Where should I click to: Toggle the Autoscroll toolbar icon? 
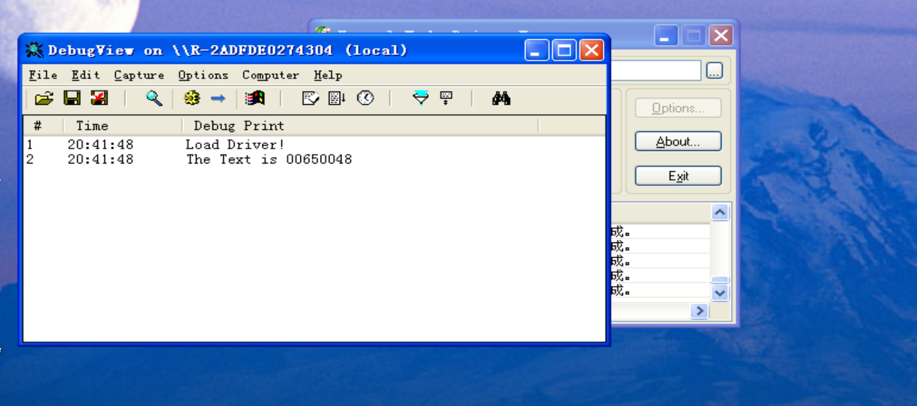click(337, 98)
